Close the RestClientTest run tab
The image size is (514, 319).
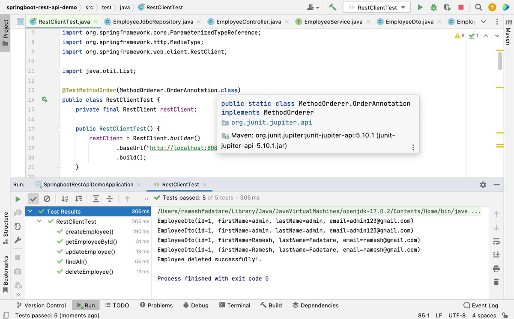[x=206, y=185]
